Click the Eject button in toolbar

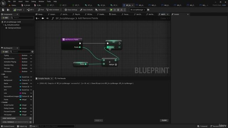pos(121,10)
